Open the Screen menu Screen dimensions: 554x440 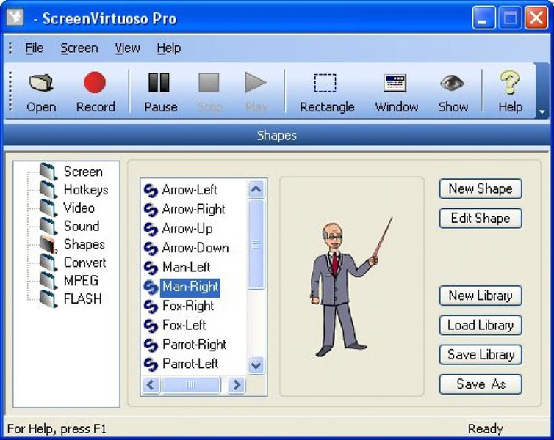pyautogui.click(x=79, y=48)
